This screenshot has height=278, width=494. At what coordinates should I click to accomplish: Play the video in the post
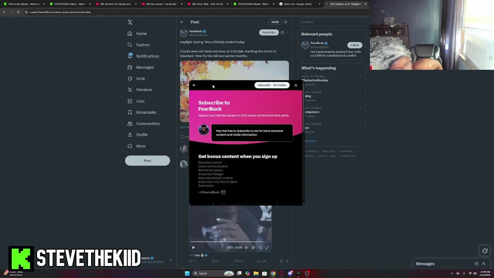pyautogui.click(x=193, y=247)
